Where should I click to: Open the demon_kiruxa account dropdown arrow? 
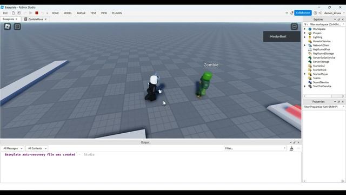coord(344,13)
